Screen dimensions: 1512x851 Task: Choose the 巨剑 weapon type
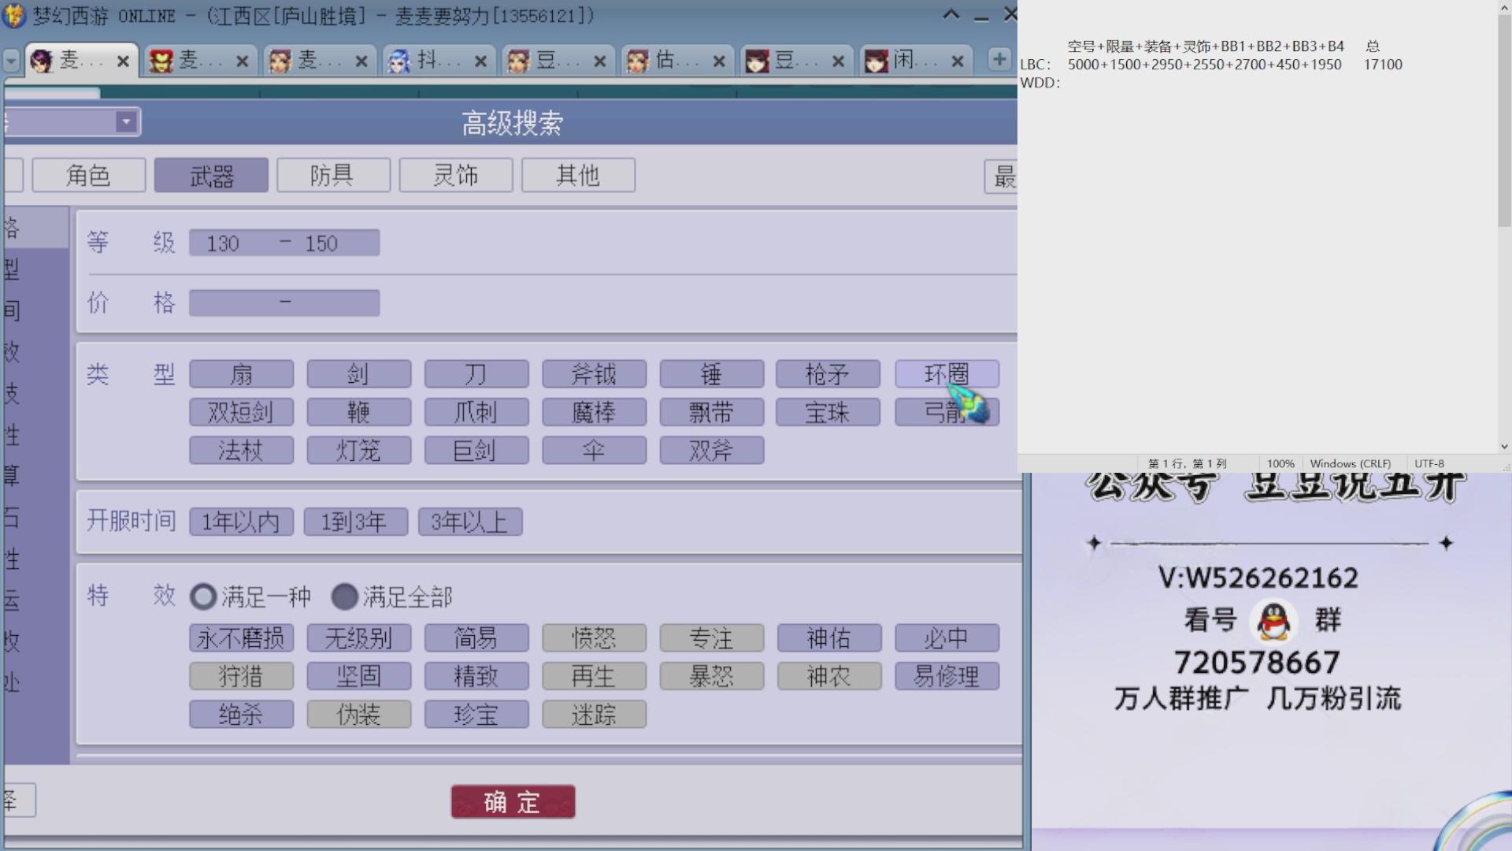click(x=476, y=451)
